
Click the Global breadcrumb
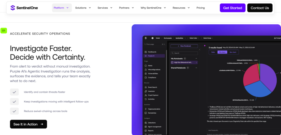click(x=158, y=38)
